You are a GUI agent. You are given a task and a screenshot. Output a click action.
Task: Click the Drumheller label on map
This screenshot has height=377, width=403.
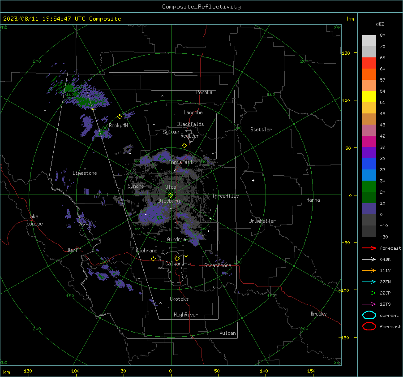(x=262, y=221)
